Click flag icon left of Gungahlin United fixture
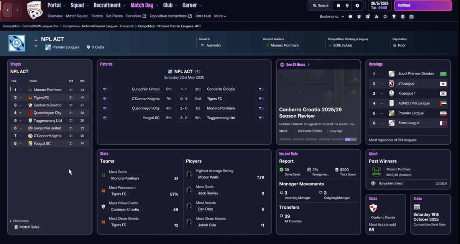460x244 pixels. [x=105, y=89]
